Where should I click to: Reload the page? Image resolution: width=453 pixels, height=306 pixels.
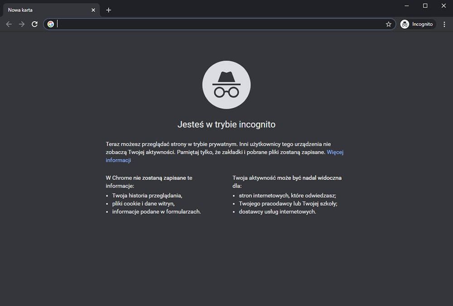pos(35,24)
